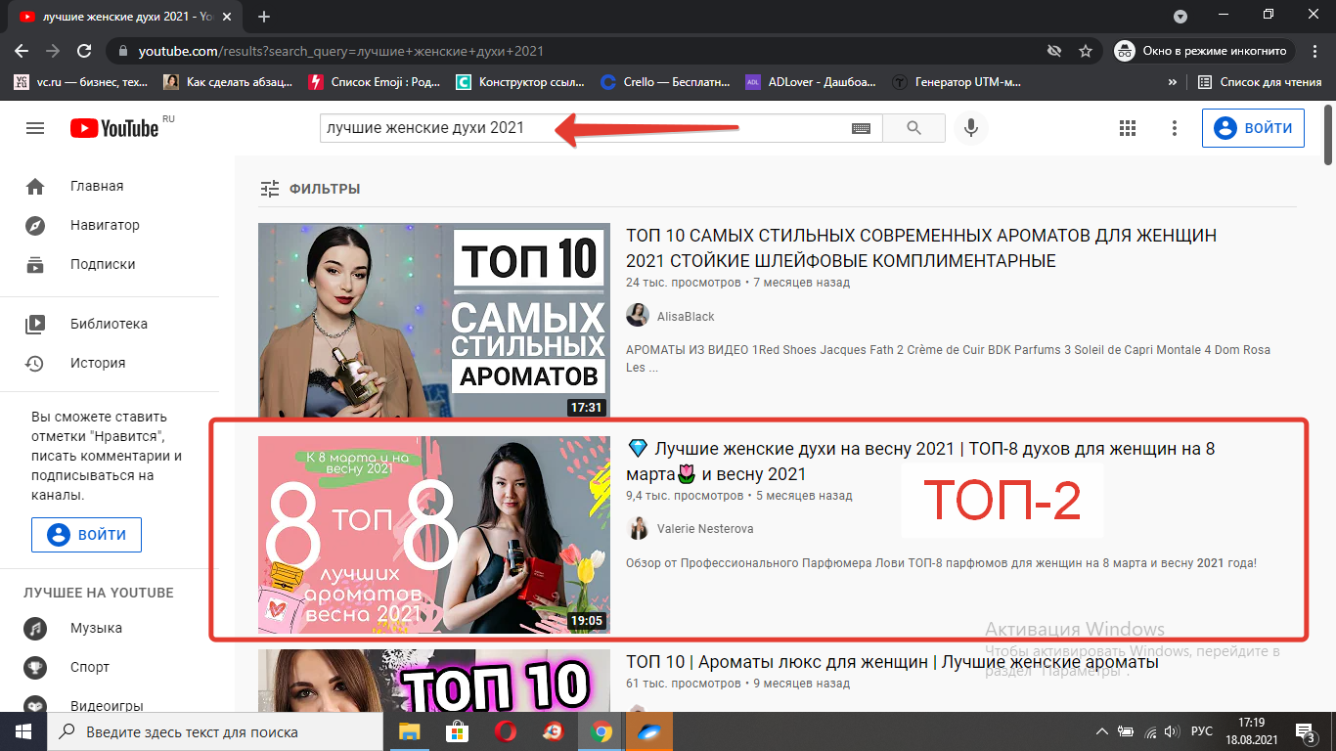The width and height of the screenshot is (1336, 751).
Task: Open video title ТОП 10 Ароматы люкс для женщин
Action: (x=892, y=662)
